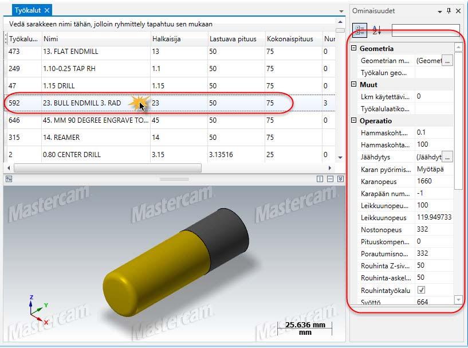Open Ominaisuudet panel options dropdown arrow
The width and height of the screenshot is (468, 348).
click(440, 11)
